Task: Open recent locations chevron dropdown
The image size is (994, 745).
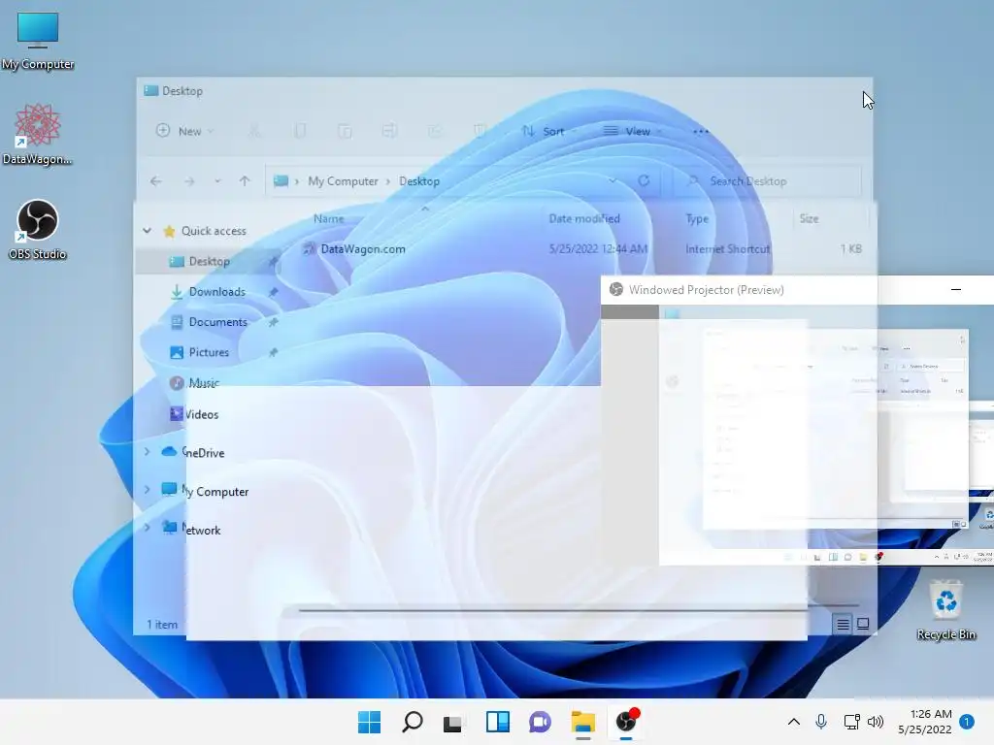Action: point(217,181)
